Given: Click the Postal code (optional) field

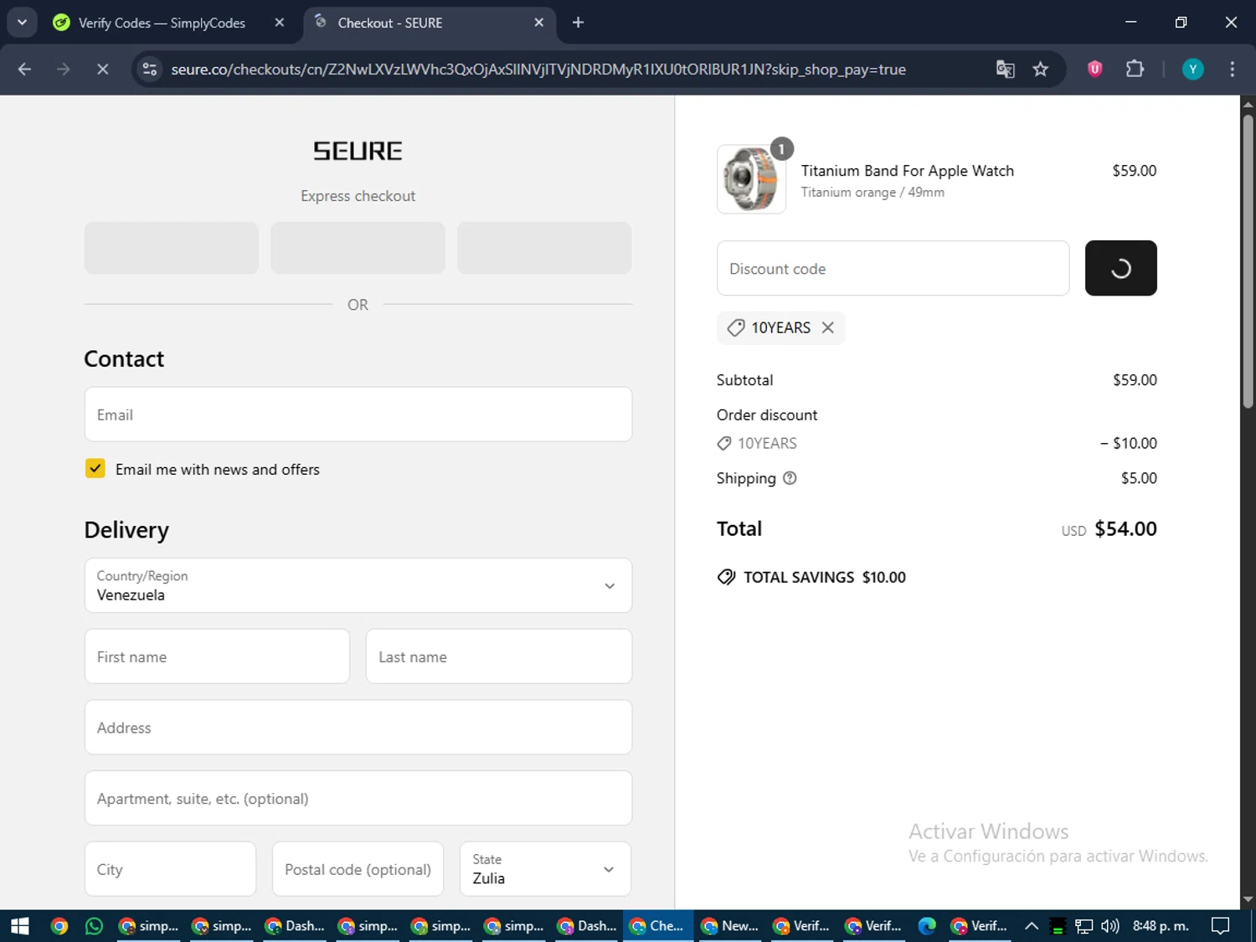Looking at the screenshot, I should 358,869.
